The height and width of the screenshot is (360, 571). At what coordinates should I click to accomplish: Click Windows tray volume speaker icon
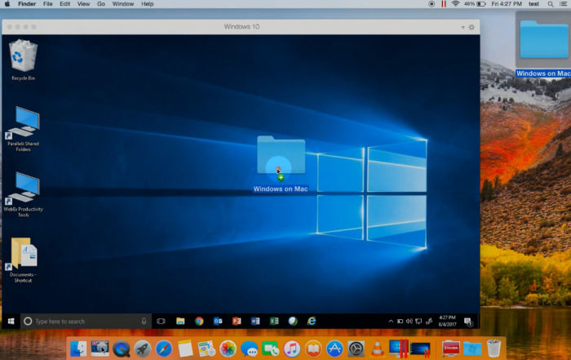pyautogui.click(x=409, y=322)
